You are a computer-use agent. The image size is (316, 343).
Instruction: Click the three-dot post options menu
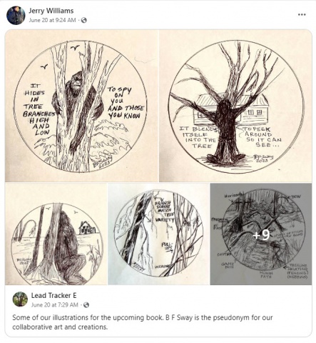(302, 14)
